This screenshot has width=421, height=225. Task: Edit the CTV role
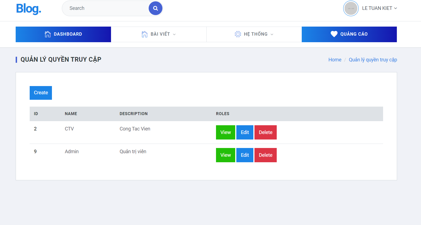245,132
